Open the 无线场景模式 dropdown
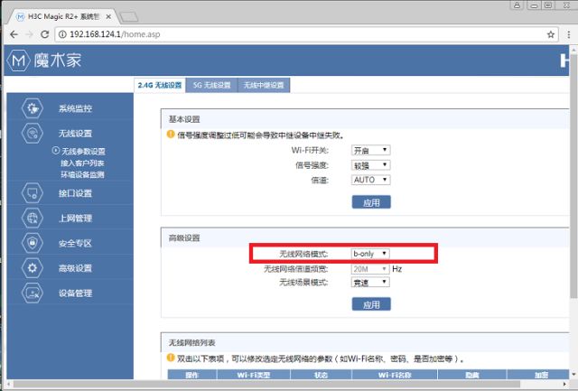 pyautogui.click(x=371, y=283)
